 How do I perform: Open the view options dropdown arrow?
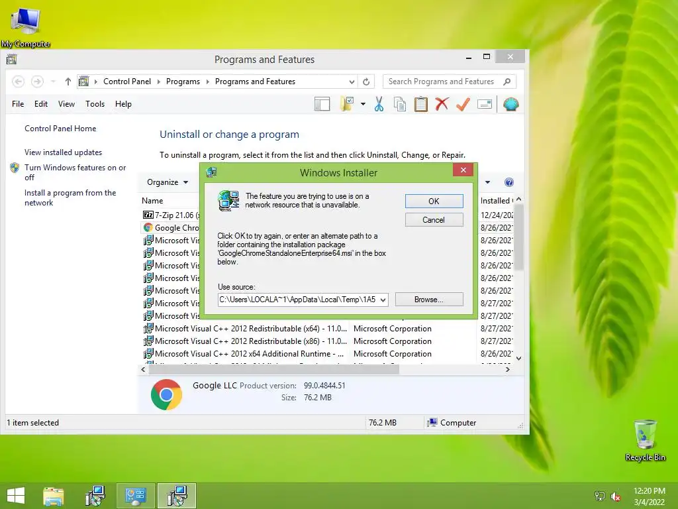pos(487,182)
